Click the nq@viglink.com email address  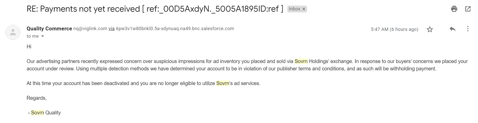coord(90,29)
